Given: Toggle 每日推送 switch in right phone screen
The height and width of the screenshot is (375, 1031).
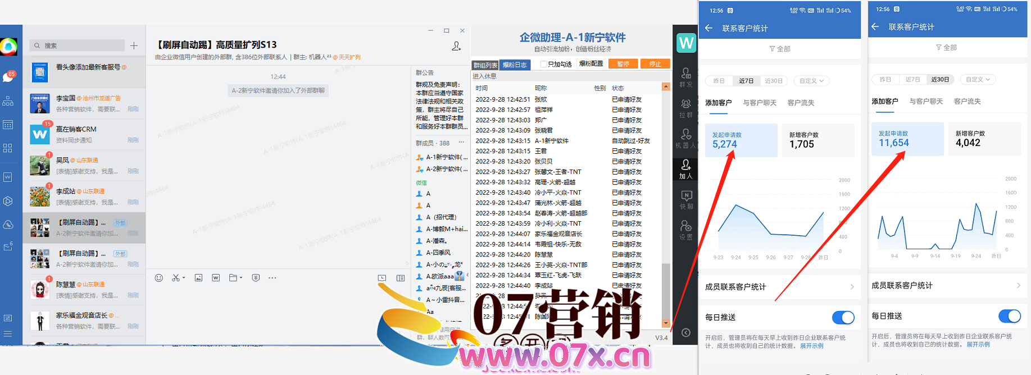Looking at the screenshot, I should point(1010,316).
